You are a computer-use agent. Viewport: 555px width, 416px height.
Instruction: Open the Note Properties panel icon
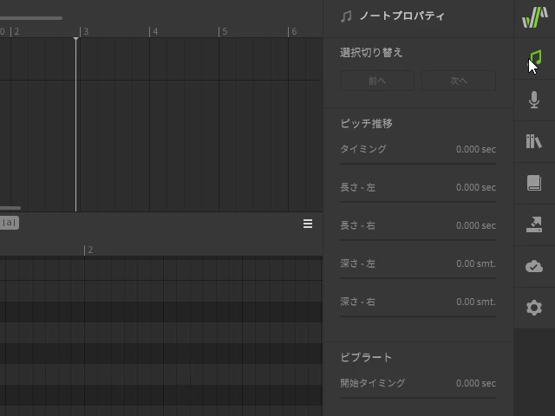pyautogui.click(x=534, y=58)
